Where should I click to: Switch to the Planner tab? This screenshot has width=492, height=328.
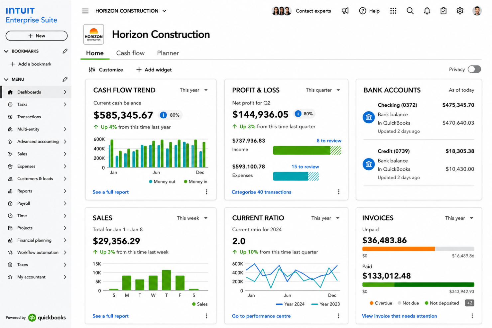(168, 53)
